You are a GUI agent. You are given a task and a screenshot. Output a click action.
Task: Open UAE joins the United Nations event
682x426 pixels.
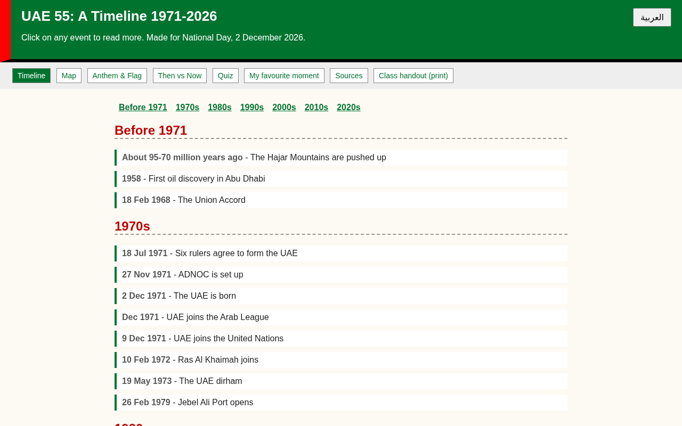click(x=341, y=339)
